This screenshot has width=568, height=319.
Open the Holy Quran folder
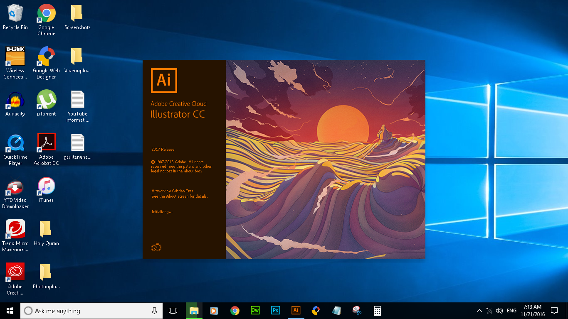46,233
